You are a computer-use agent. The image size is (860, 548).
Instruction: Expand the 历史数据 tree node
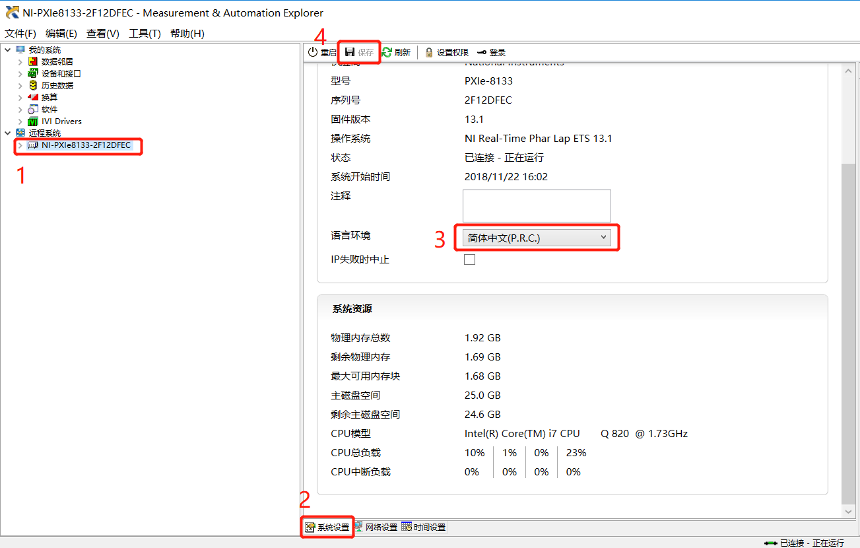tap(20, 86)
